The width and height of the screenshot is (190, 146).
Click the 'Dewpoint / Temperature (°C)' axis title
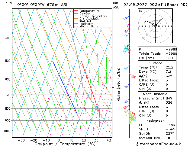coord(65,144)
